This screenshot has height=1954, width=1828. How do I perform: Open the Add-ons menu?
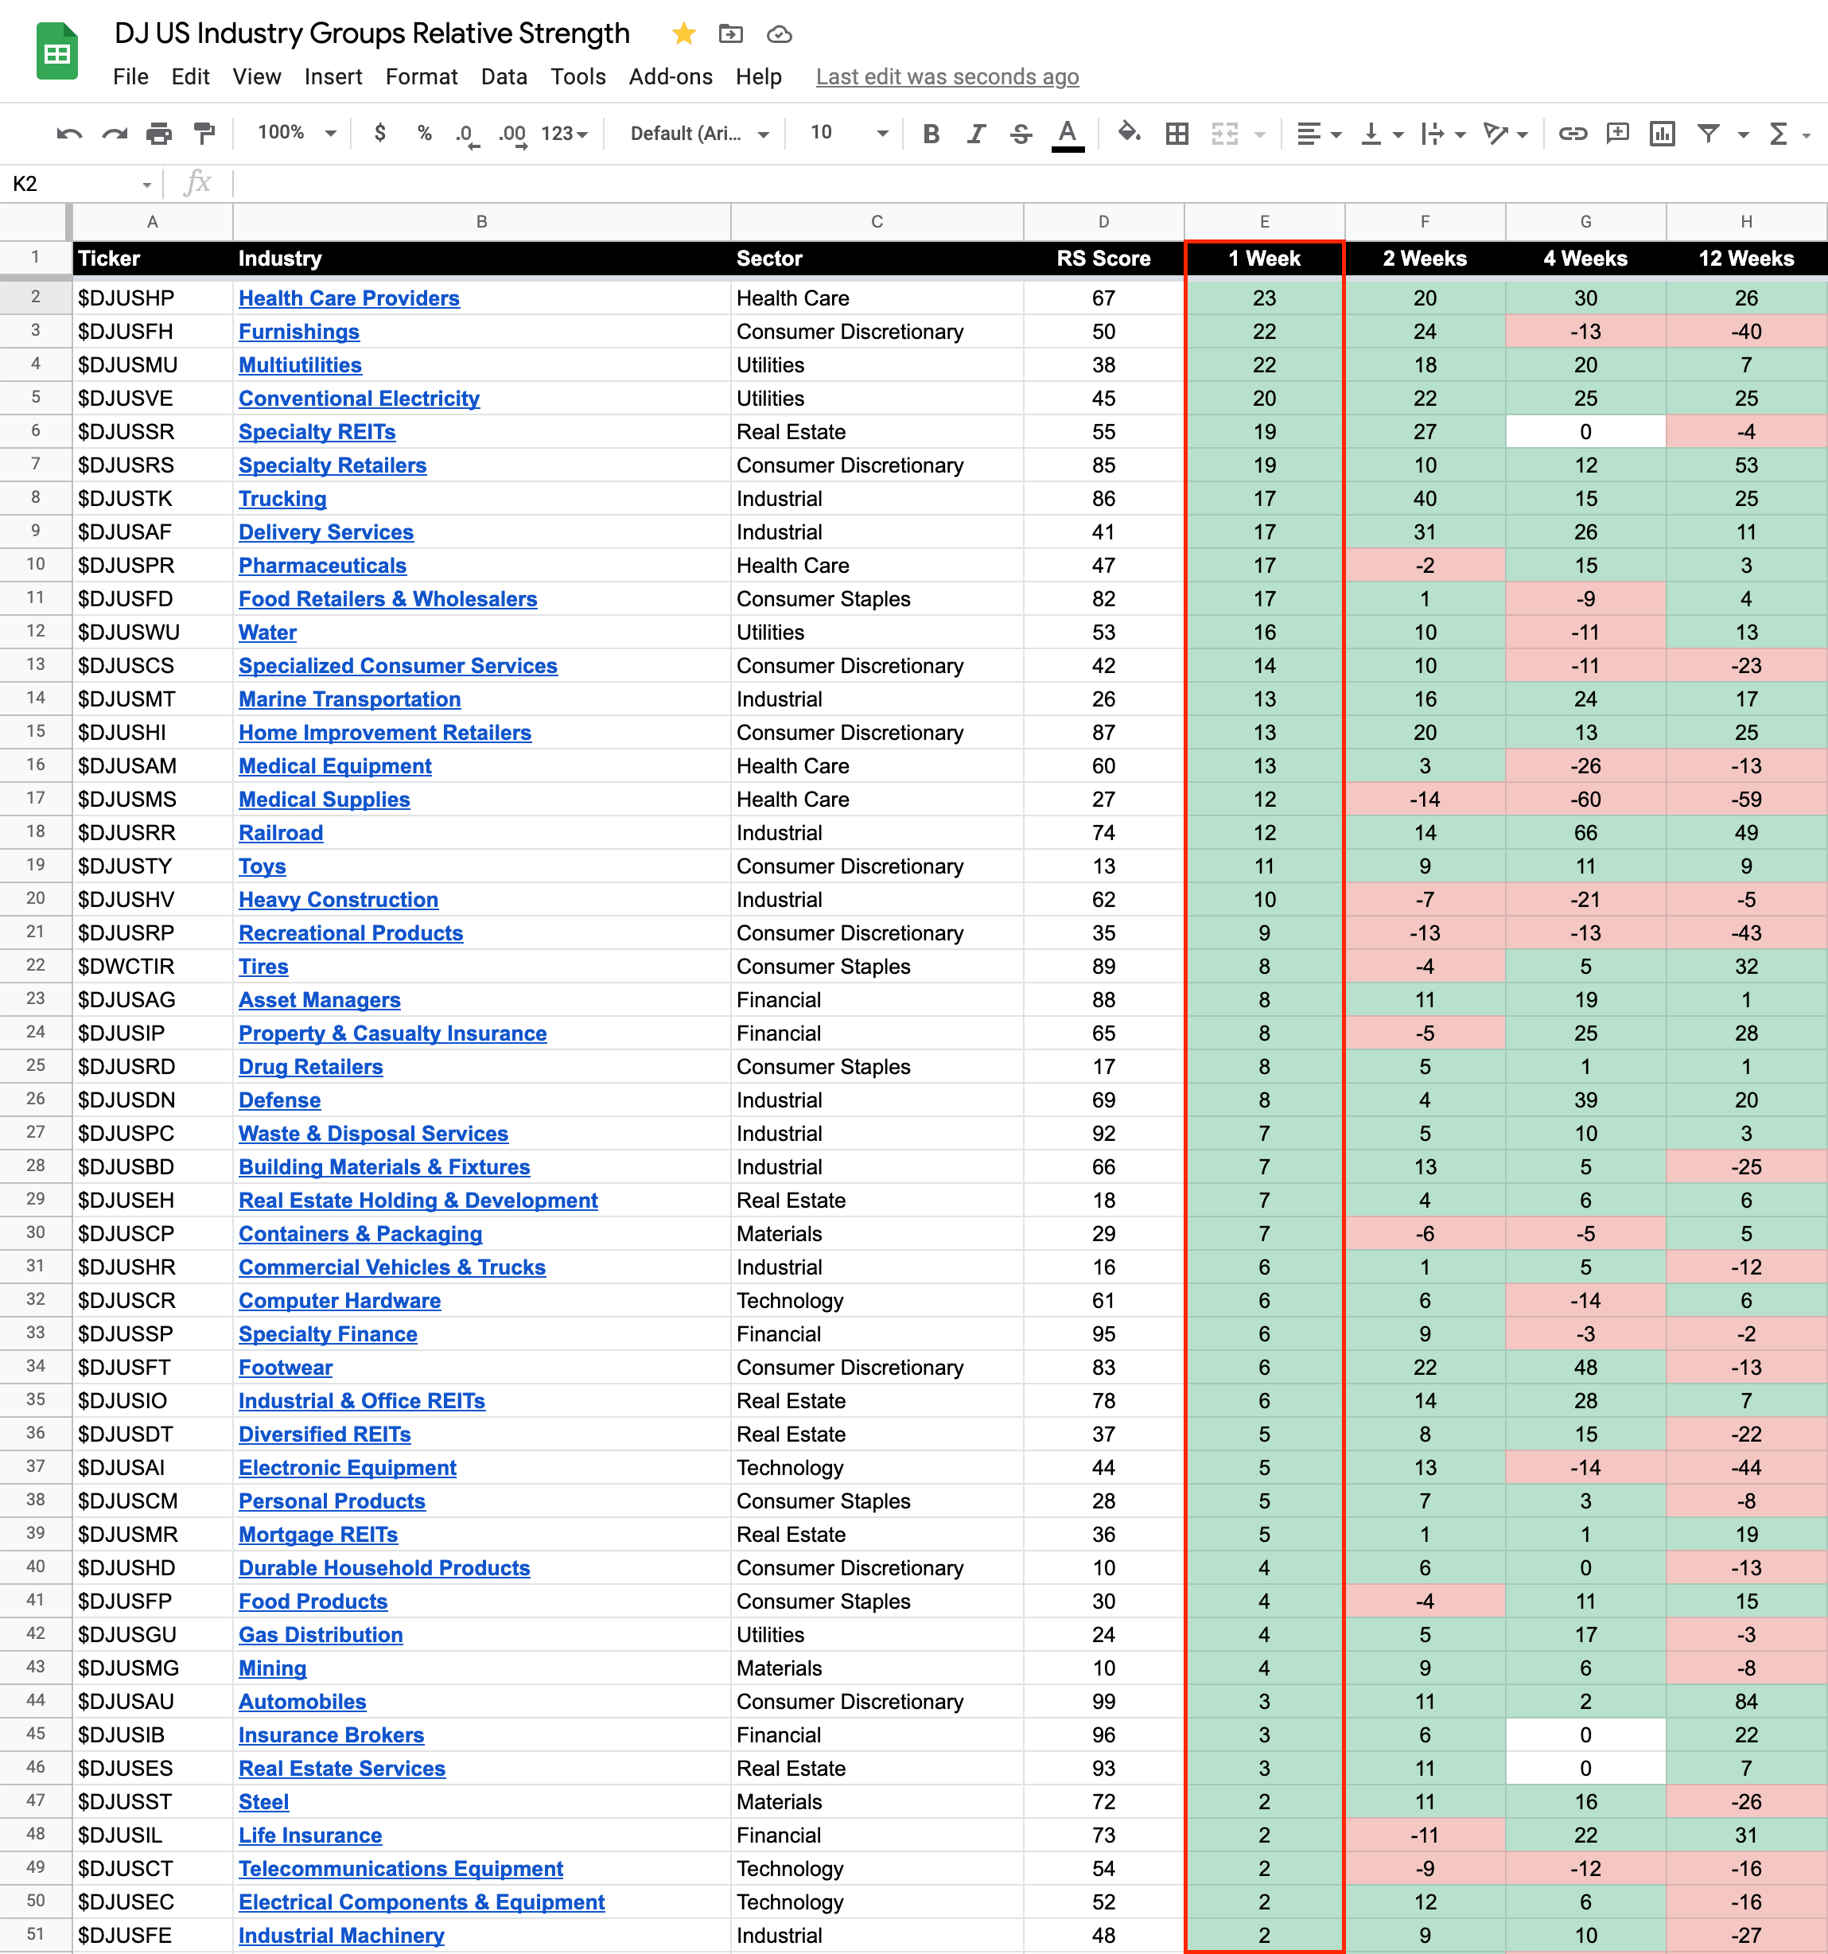671,76
